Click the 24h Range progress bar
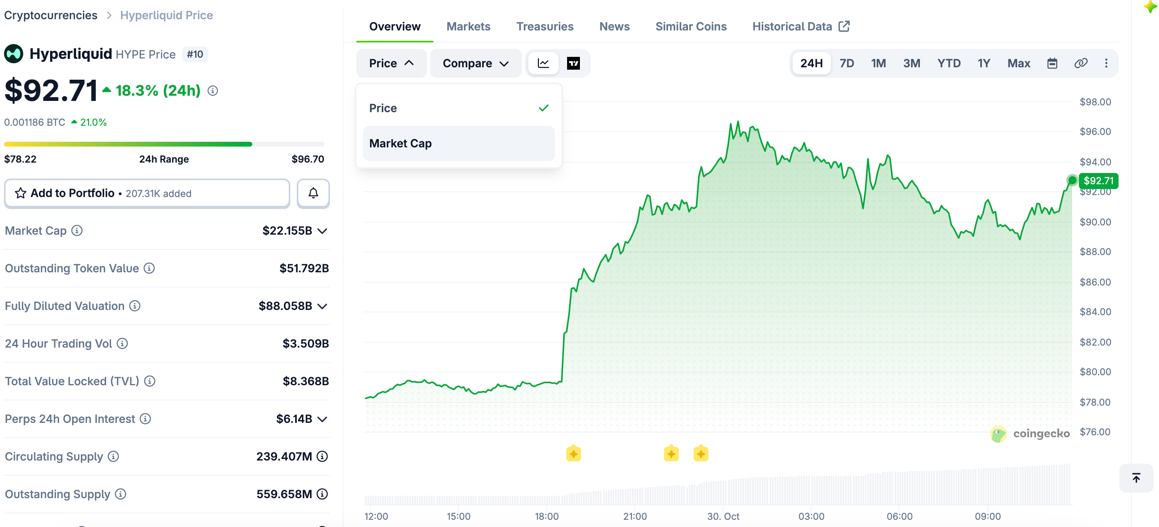 click(164, 144)
